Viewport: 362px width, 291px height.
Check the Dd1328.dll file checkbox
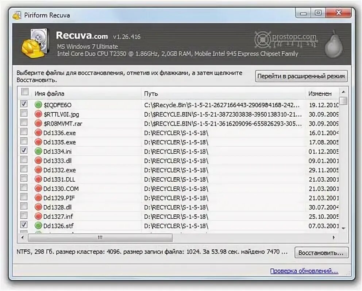pyautogui.click(x=24, y=206)
